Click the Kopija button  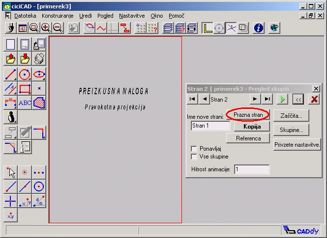pyautogui.click(x=252, y=127)
